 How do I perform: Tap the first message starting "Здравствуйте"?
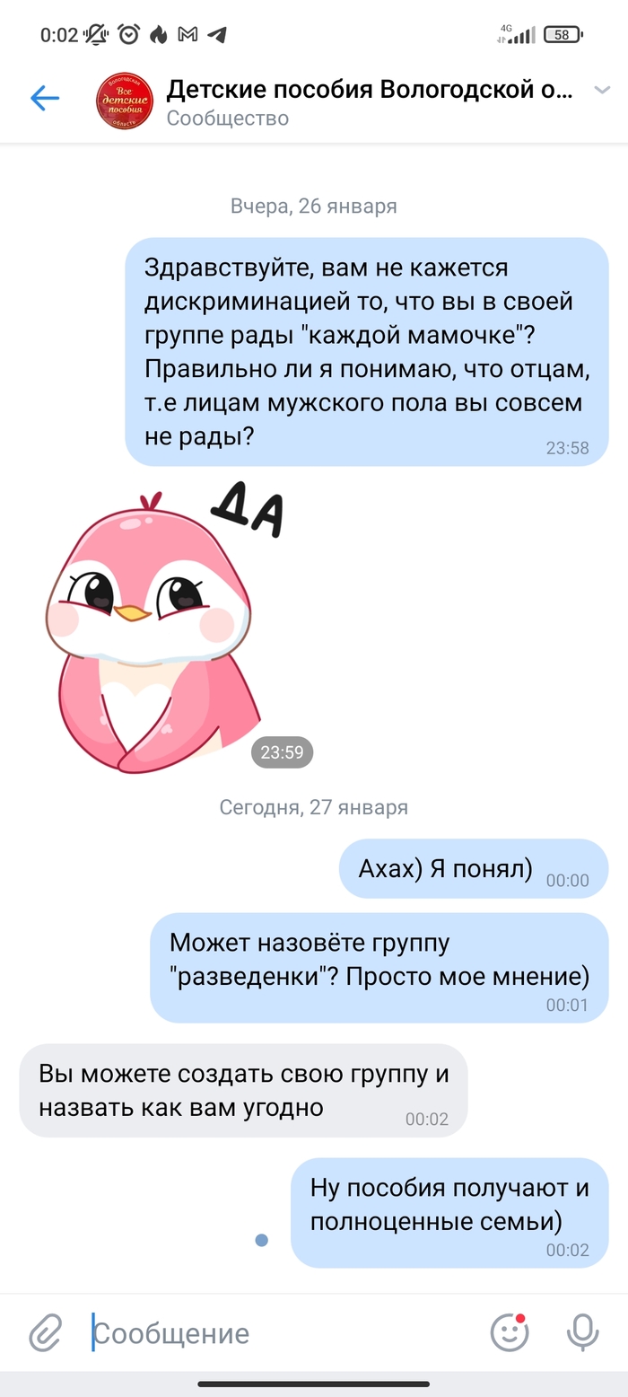click(367, 352)
